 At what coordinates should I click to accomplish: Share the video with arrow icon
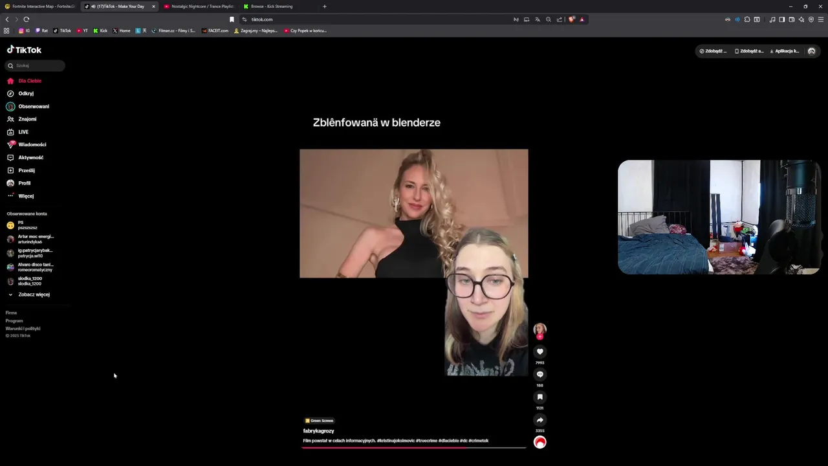(539, 419)
